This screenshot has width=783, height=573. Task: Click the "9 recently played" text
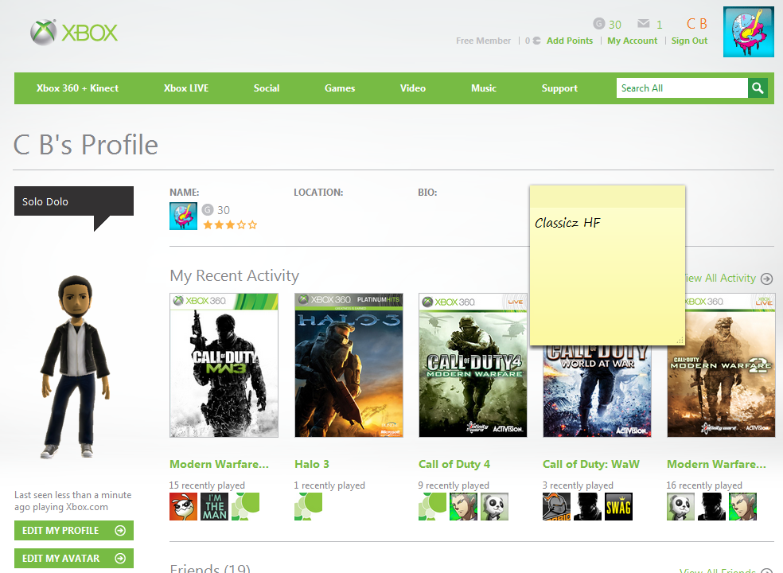click(454, 485)
